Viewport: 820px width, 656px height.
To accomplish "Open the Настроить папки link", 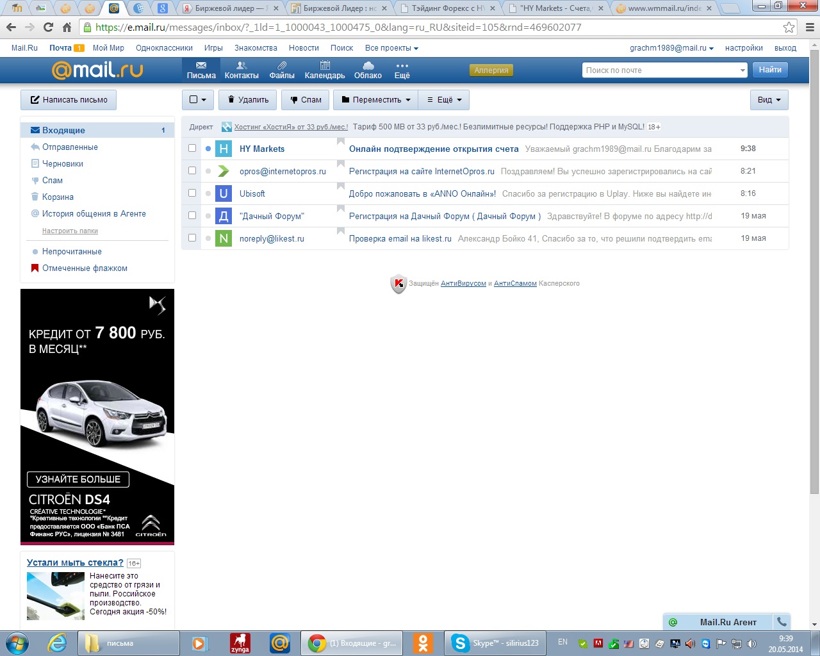I will pyautogui.click(x=70, y=231).
